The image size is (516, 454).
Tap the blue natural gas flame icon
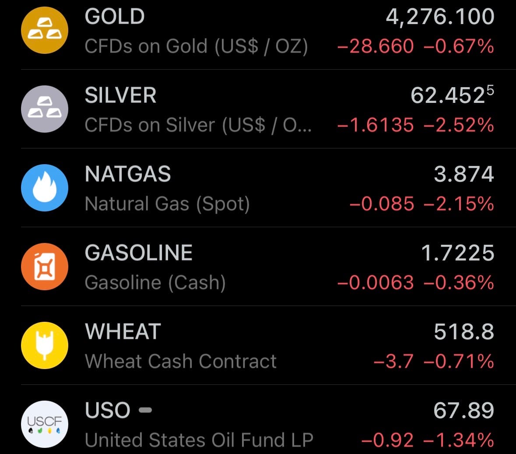coord(45,188)
